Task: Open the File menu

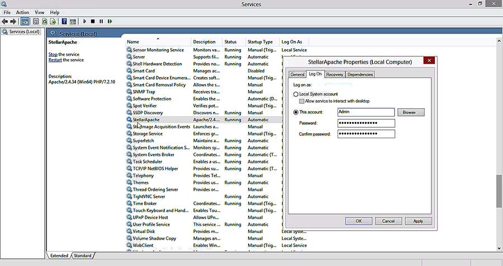Action: [7, 12]
